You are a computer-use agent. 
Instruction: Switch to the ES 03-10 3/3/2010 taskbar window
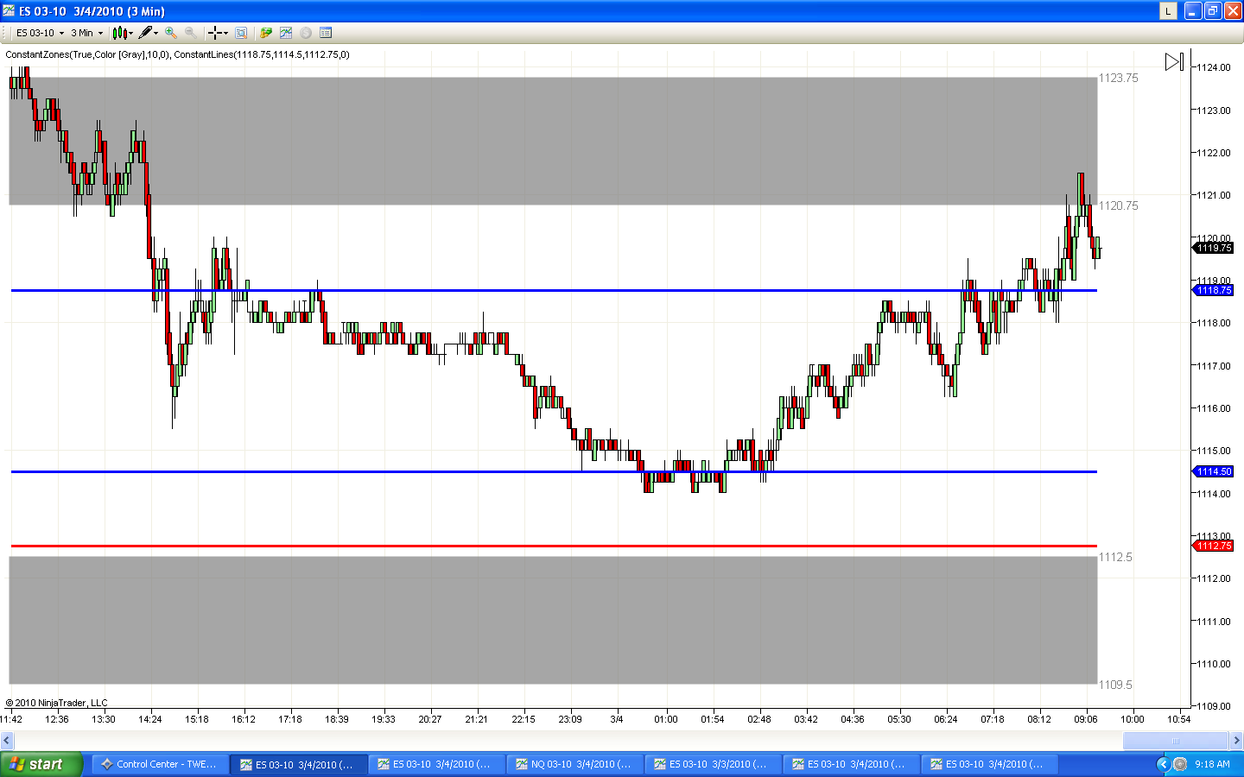click(x=712, y=764)
